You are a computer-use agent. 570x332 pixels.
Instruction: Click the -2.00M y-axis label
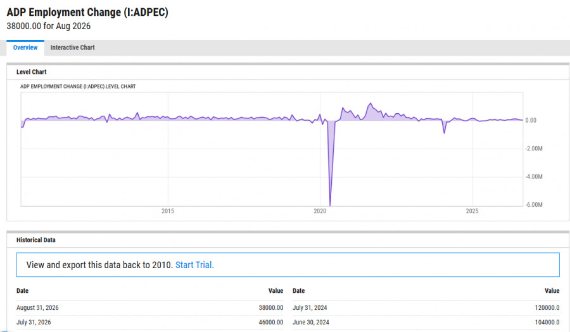pyautogui.click(x=534, y=149)
